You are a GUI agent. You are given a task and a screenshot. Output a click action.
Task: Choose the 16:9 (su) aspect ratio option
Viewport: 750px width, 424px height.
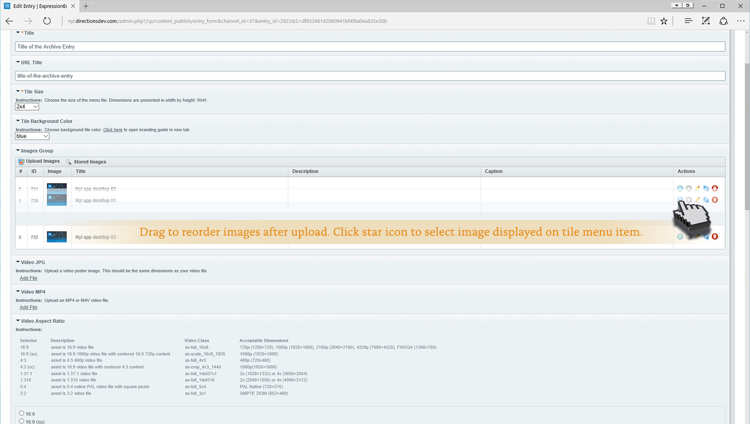[x=22, y=421]
